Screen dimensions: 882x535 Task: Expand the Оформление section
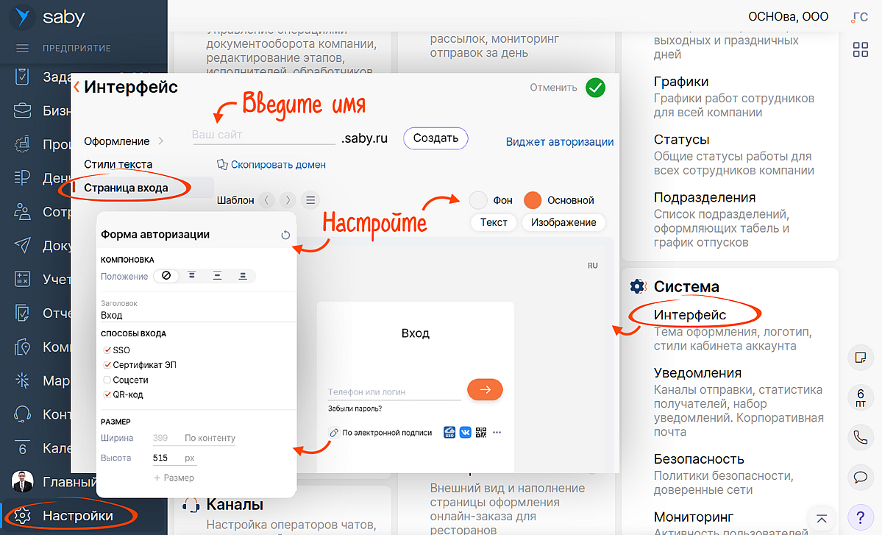124,141
